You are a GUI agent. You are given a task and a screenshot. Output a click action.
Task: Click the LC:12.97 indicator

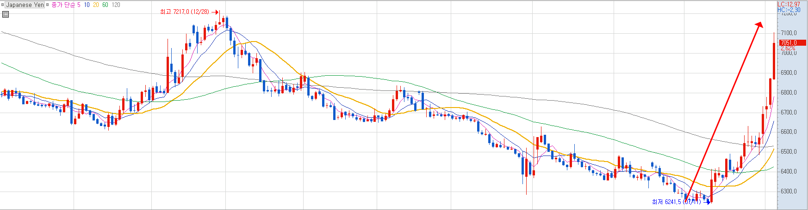[x=789, y=4]
